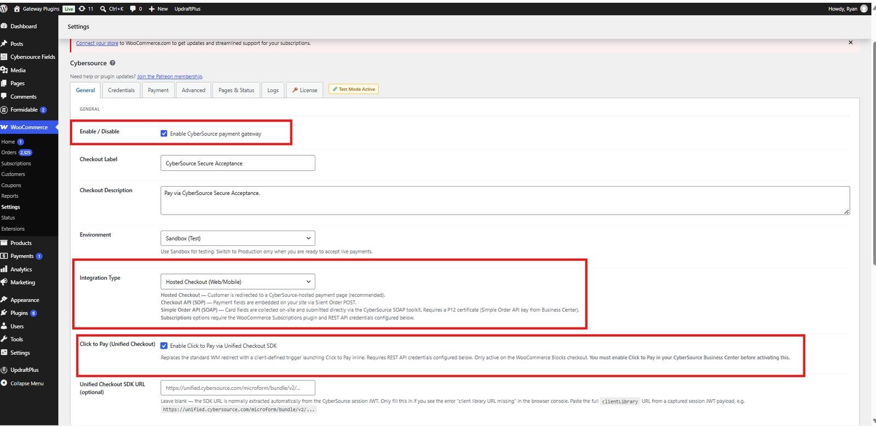Screen dimensions: 876x426
Task: Switch to the General tab
Action: click(85, 90)
